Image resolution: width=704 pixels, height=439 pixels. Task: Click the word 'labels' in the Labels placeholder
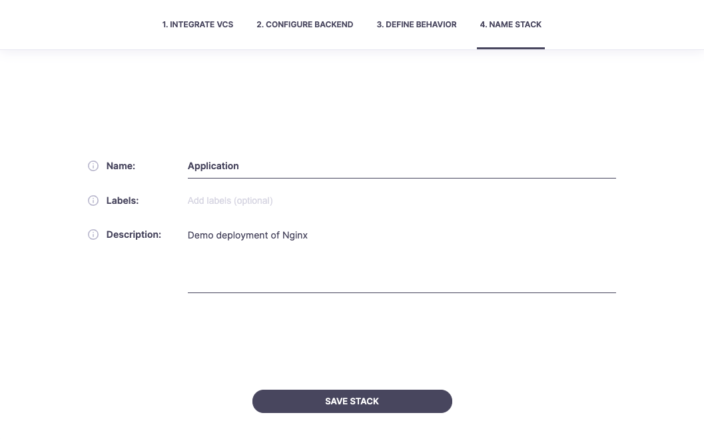(x=219, y=201)
